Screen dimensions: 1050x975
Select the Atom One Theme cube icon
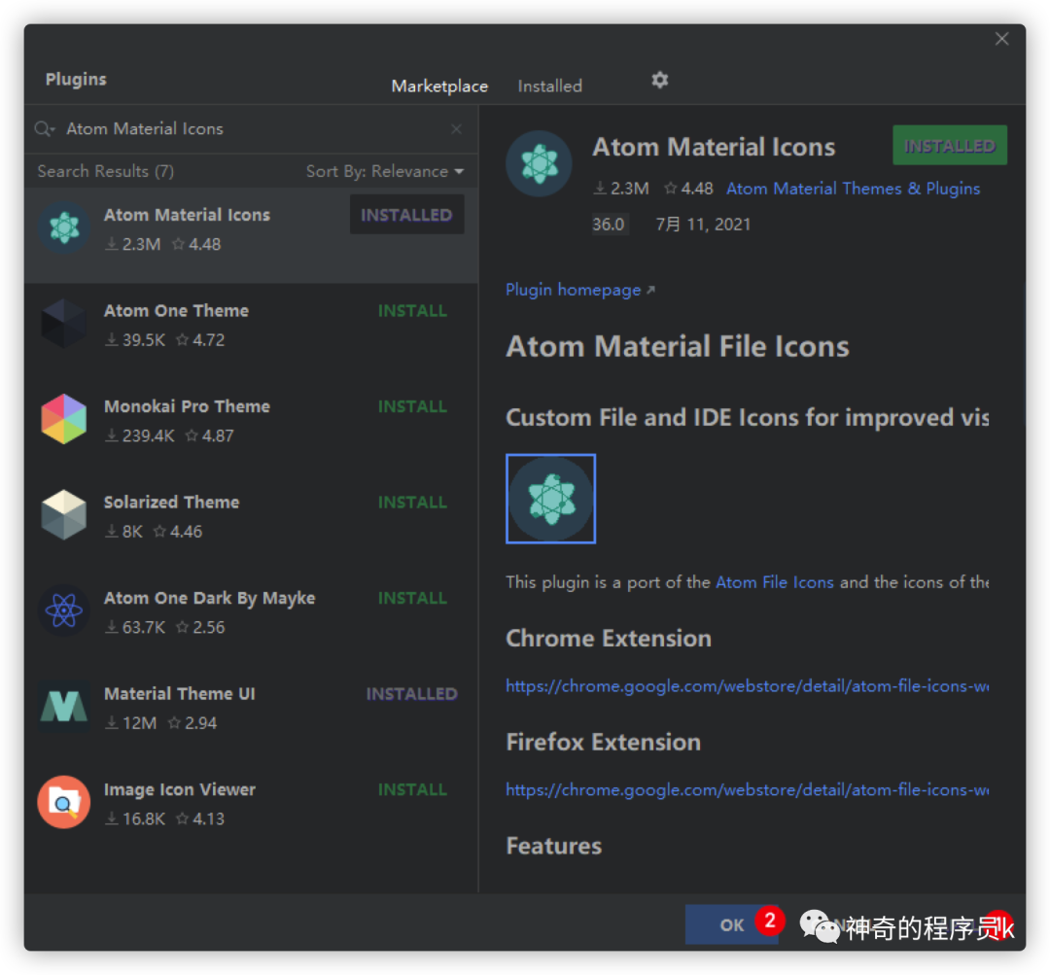[x=62, y=324]
